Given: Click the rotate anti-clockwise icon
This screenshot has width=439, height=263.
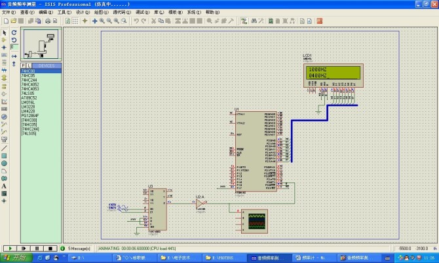Looking at the screenshot, I should click(14, 39).
